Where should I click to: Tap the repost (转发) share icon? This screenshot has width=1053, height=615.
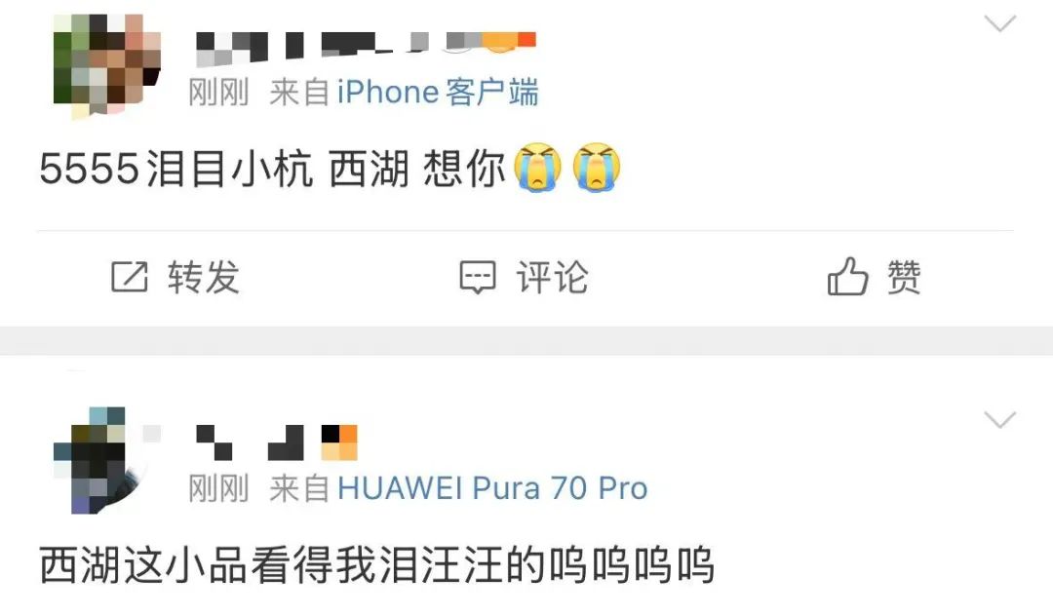(129, 277)
